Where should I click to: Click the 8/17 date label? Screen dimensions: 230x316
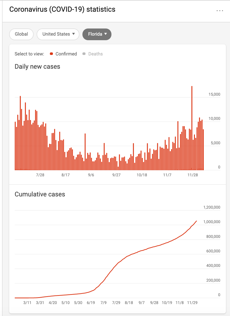66,175
